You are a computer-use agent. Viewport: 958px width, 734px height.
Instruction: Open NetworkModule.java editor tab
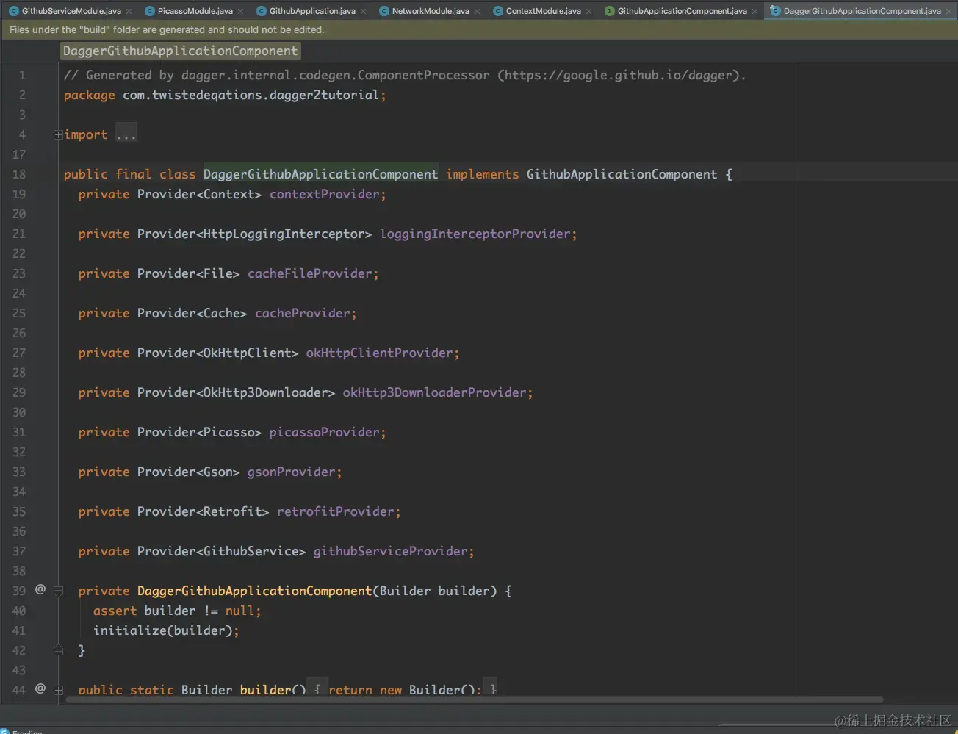tap(431, 11)
